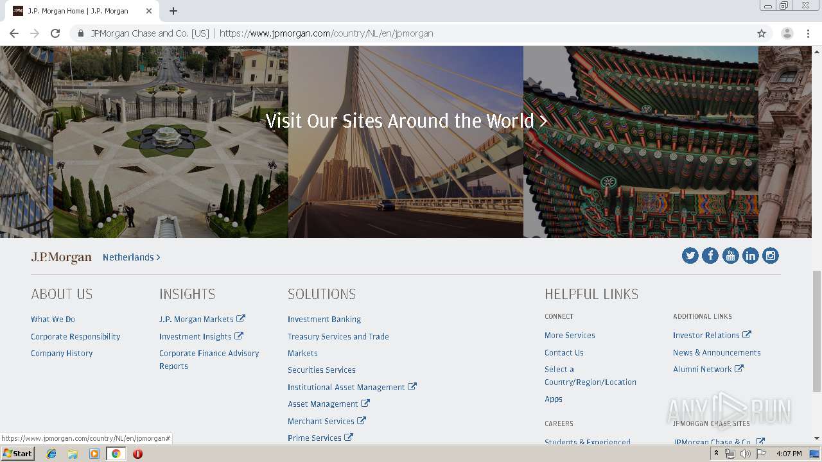Screen dimensions: 822x462
Task: Open Investment Insights external link
Action: click(x=201, y=336)
